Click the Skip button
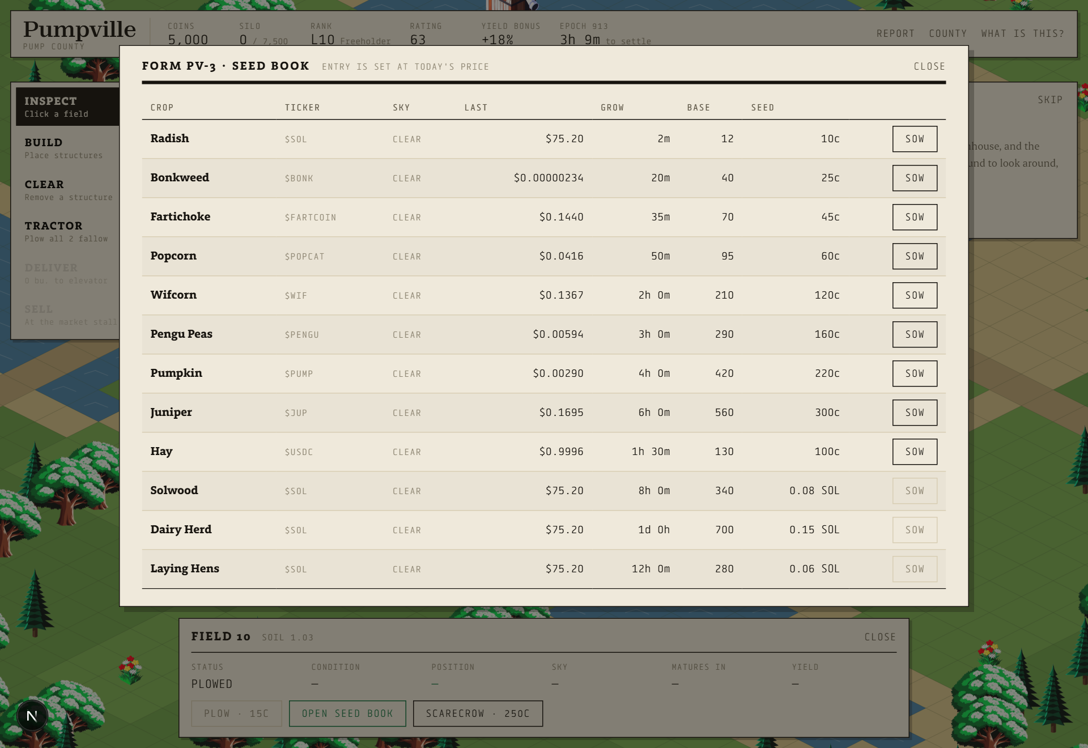The height and width of the screenshot is (748, 1088). click(1050, 100)
